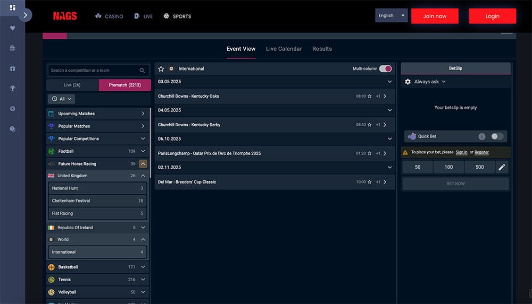The height and width of the screenshot is (304, 532).
Task: Collapse the World region
Action: pyautogui.click(x=143, y=239)
